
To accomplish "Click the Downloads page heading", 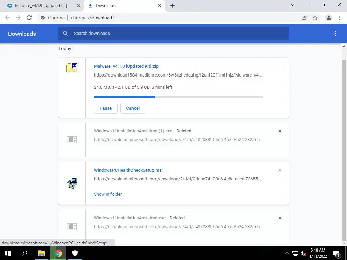I will click(22, 34).
